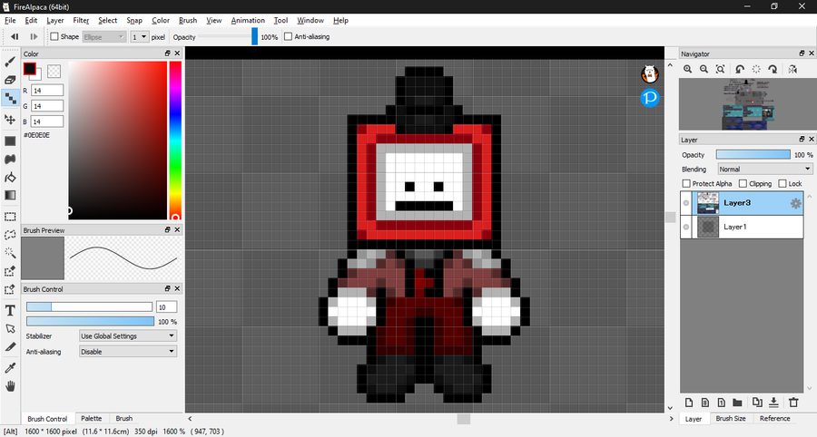Select the Select Eraser tool
Screen dimensions: 817x437
coord(10,289)
